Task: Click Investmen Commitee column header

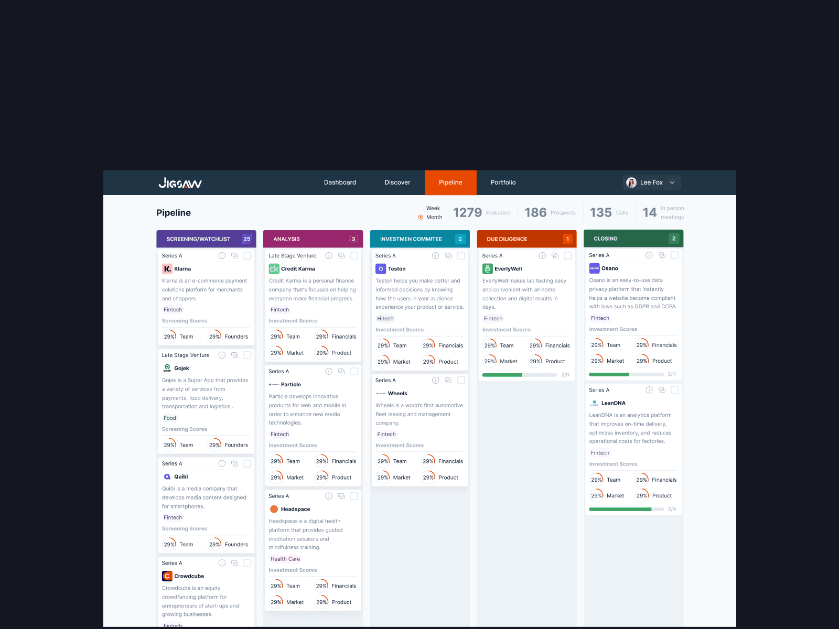Action: (420, 239)
